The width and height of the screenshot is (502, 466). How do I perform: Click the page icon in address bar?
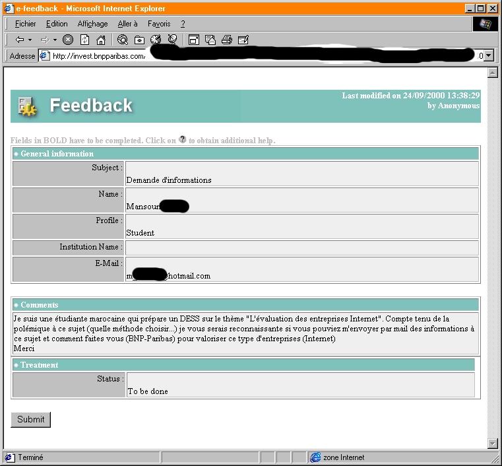click(45, 55)
